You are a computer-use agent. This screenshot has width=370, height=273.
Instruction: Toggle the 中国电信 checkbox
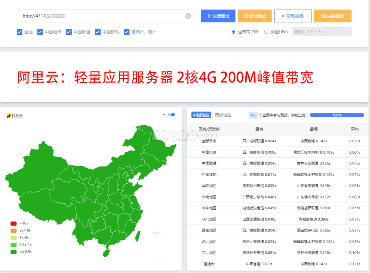[x=40, y=32]
